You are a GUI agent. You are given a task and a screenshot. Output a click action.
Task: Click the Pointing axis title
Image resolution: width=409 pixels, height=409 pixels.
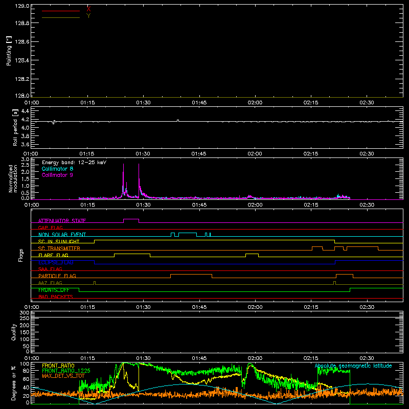(9, 51)
